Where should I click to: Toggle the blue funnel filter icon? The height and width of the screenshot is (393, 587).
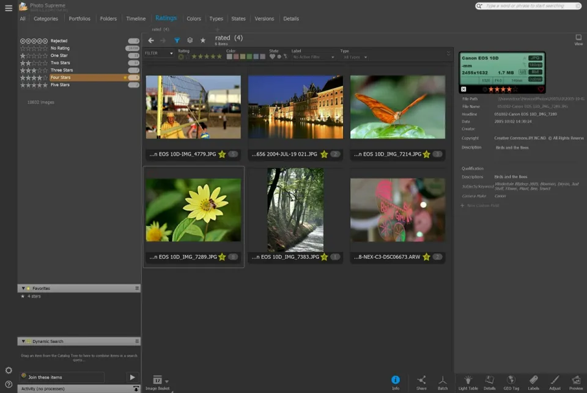point(177,40)
